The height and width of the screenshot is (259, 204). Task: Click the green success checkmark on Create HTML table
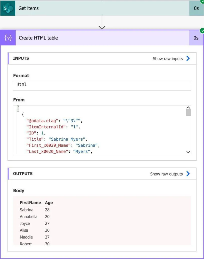coord(202,31)
